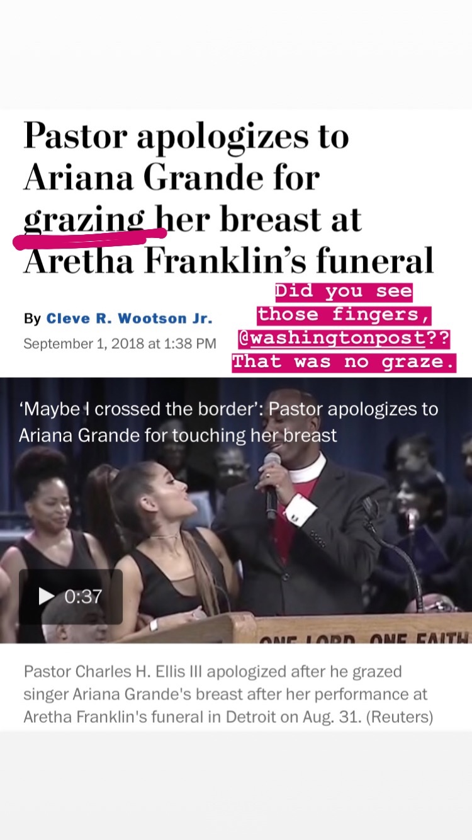Tap the 'those fingers,' pink text line
The image size is (472, 840).
click(344, 315)
